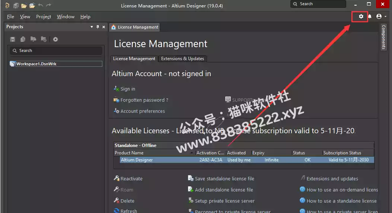This screenshot has height=213, width=392.
Task: Switch to the Extensions & Updates tab
Action: pyautogui.click(x=182, y=59)
